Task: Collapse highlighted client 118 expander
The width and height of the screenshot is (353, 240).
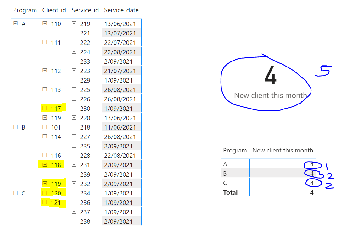Action: pyautogui.click(x=45, y=165)
